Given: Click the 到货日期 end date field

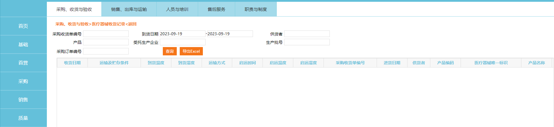Looking at the screenshot, I should (x=230, y=34).
